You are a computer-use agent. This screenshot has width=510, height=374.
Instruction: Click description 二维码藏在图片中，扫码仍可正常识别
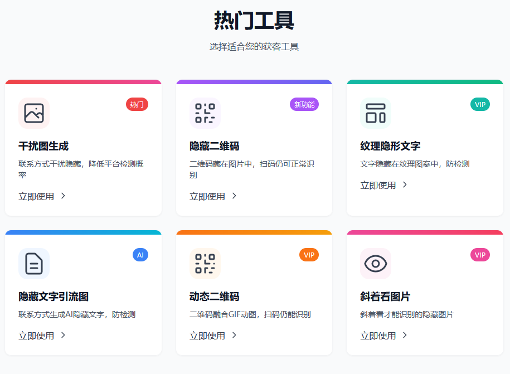pos(252,169)
